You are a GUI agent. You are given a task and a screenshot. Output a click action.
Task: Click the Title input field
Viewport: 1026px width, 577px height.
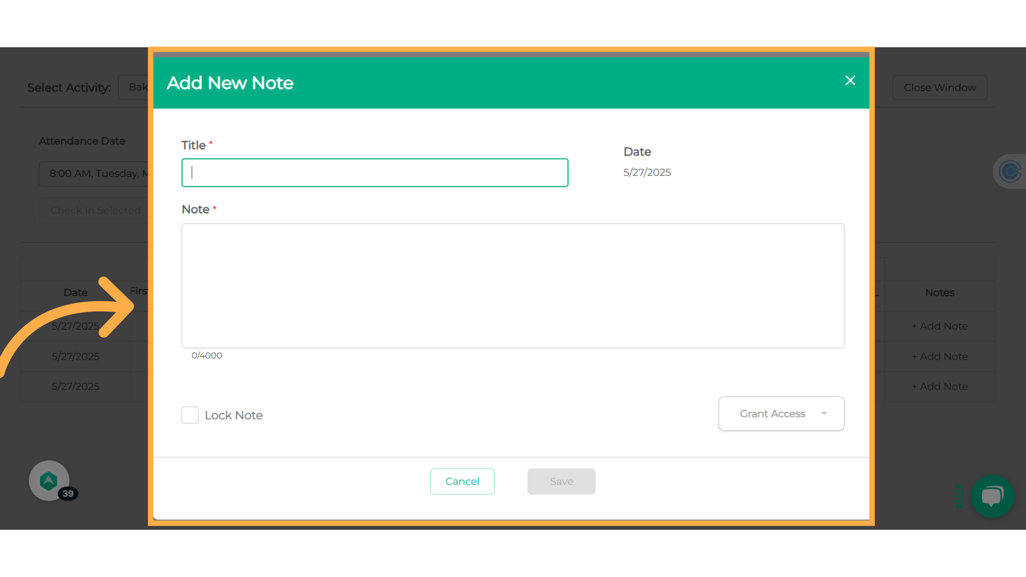(375, 173)
